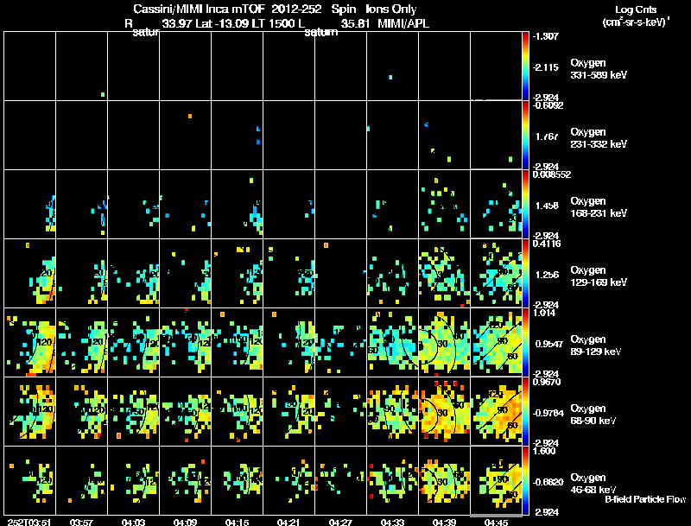Select the 252T03:51 panel in 89-129 keV row
Viewport: 691px width, 526px height.
(x=30, y=342)
